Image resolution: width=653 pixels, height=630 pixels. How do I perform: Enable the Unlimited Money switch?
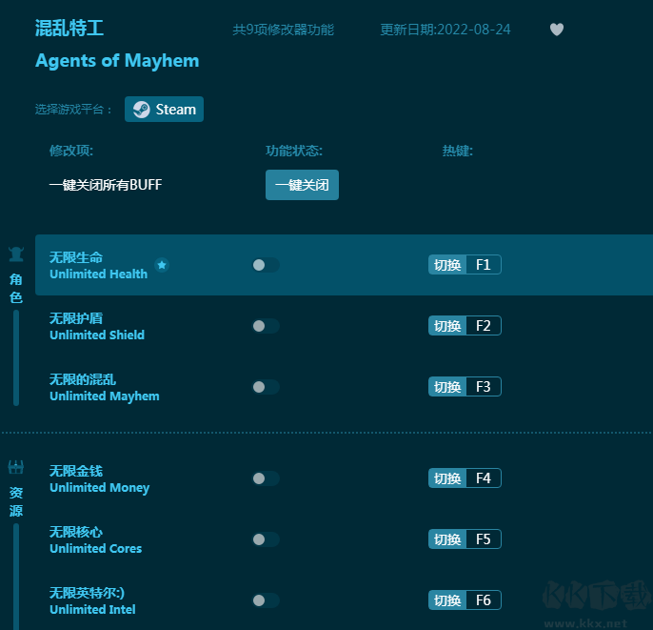click(266, 478)
